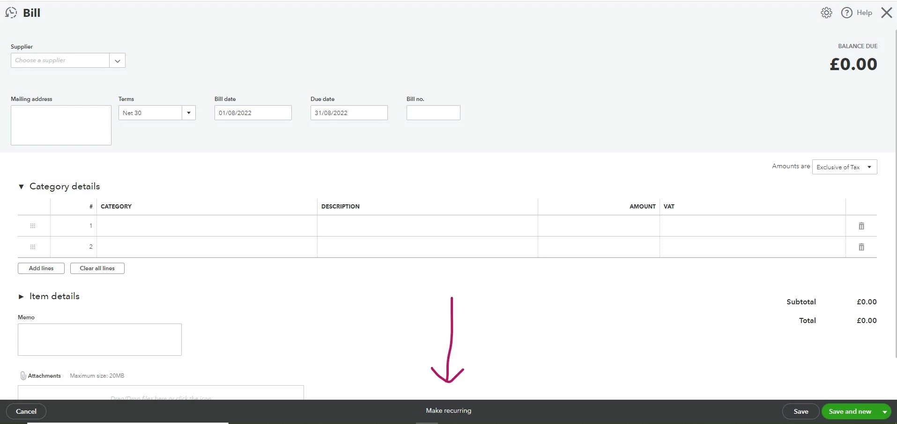
Task: Click the Save and new button
Action: click(850, 411)
